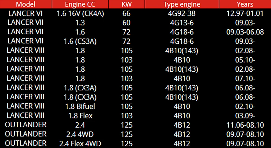
Task: Select the "1.8 Flex" engine cell
Action: click(x=80, y=116)
